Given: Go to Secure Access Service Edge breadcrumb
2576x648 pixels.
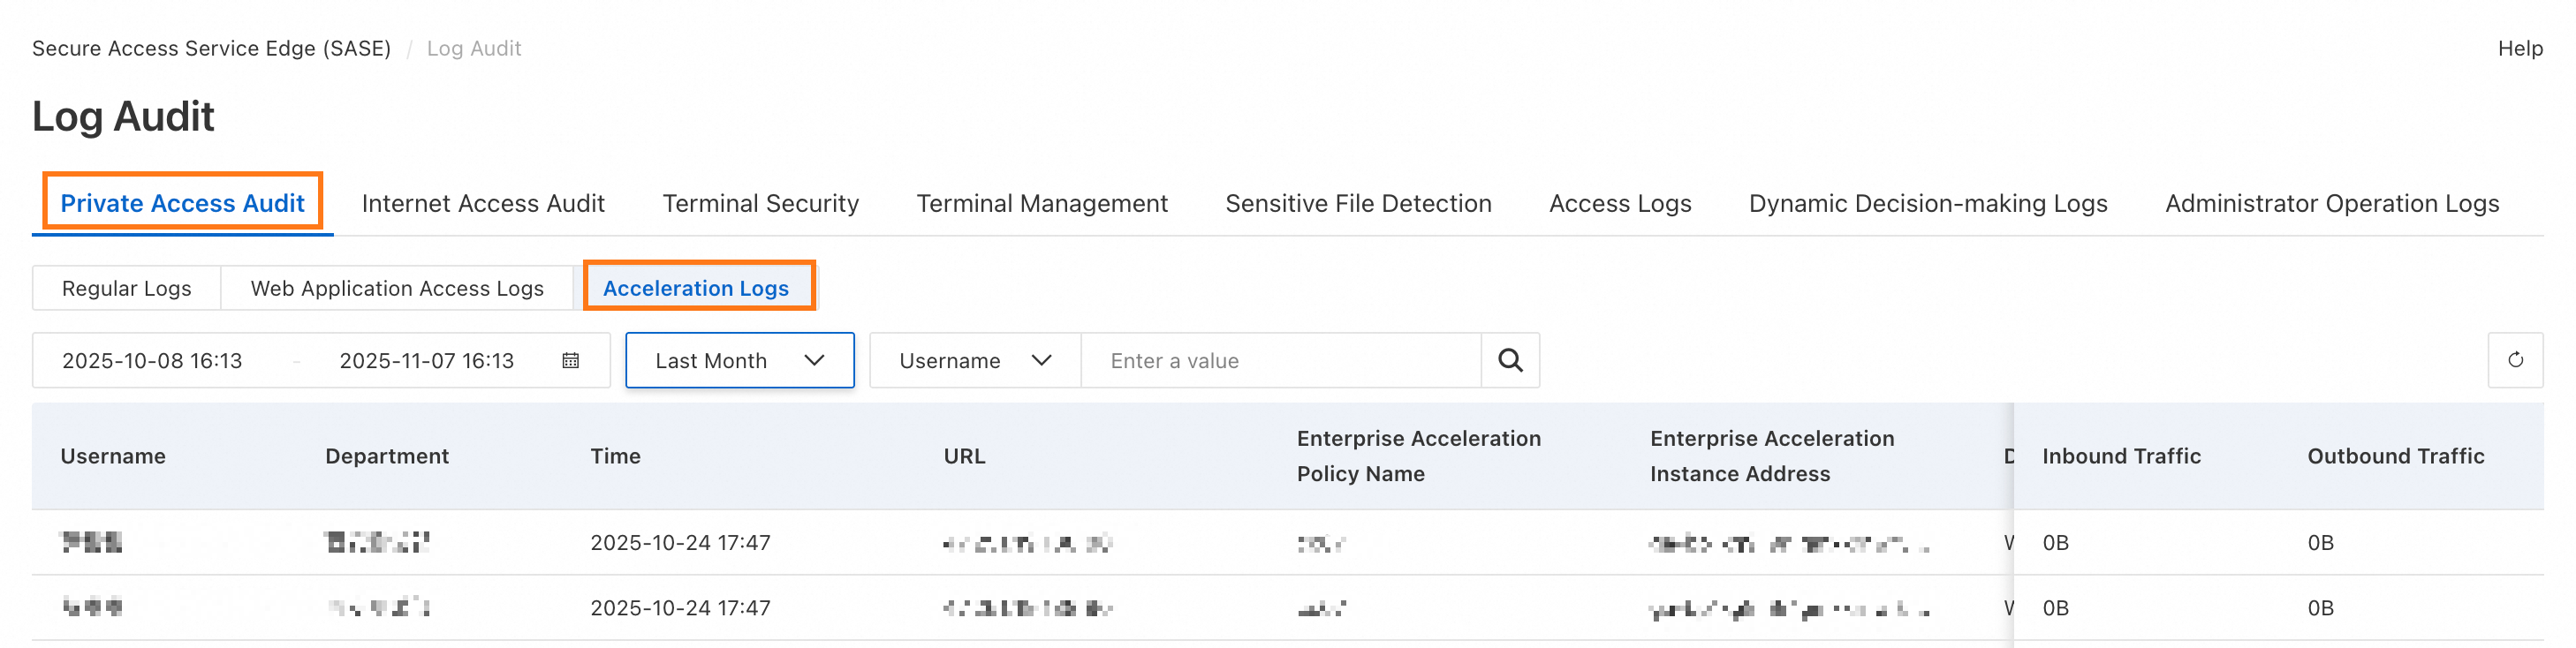Looking at the screenshot, I should tap(211, 48).
